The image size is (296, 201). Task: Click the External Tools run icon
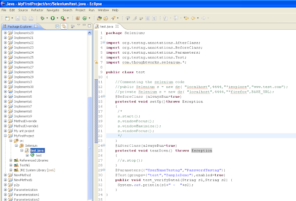(x=63, y=18)
